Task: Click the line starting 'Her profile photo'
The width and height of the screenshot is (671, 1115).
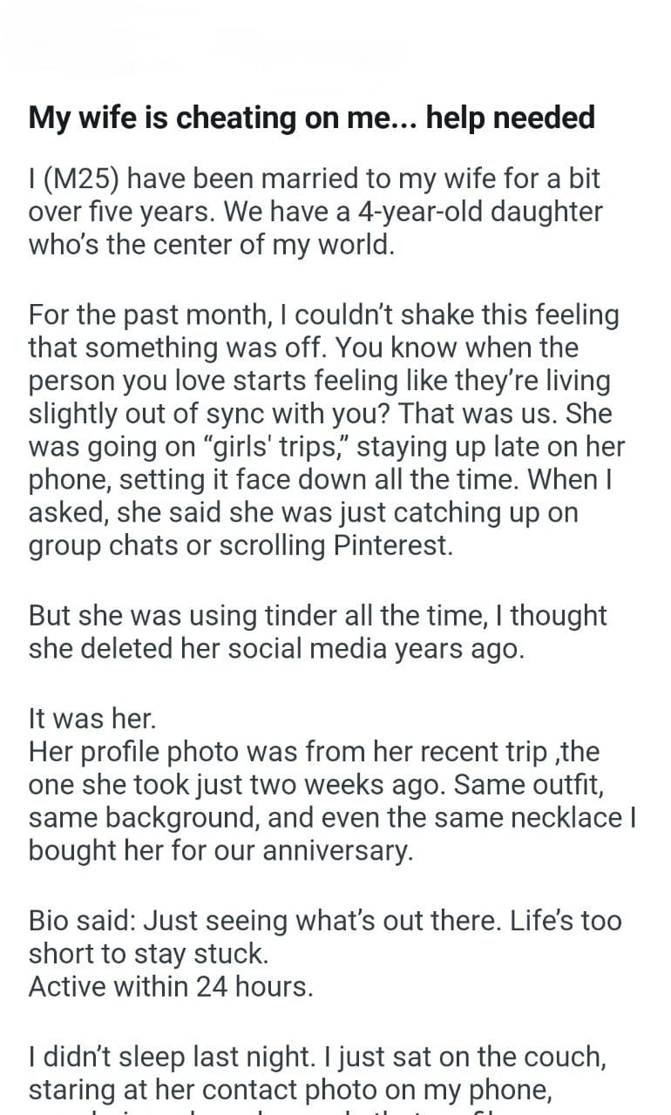Action: pyautogui.click(x=314, y=753)
